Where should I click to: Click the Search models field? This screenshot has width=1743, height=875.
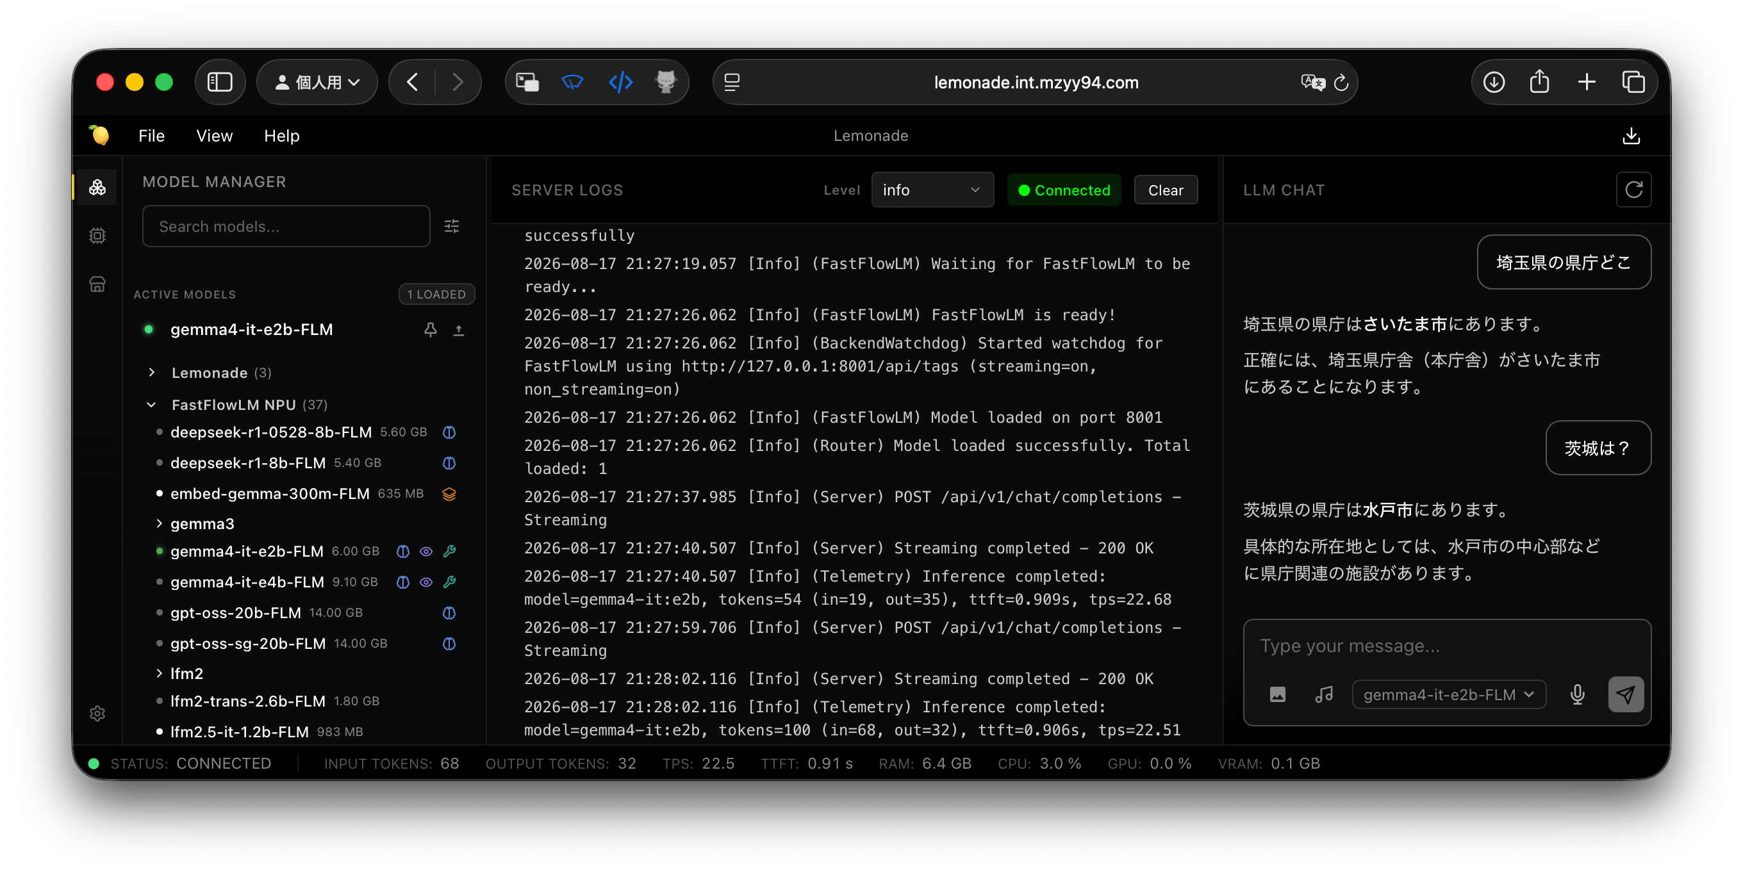tap(286, 227)
